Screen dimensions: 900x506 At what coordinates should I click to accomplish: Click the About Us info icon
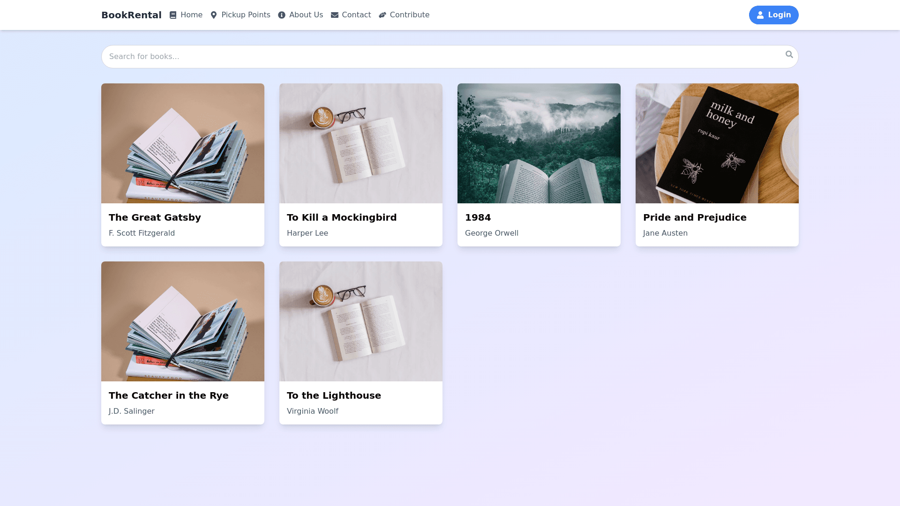pyautogui.click(x=281, y=15)
